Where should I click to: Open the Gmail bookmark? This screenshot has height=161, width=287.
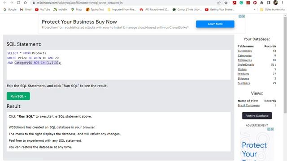pyautogui.click(x=26, y=9)
